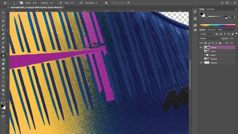The image size is (238, 134).
Task: Open the Edit Toolbar ellipsis
Action: pyautogui.click(x=3, y=99)
